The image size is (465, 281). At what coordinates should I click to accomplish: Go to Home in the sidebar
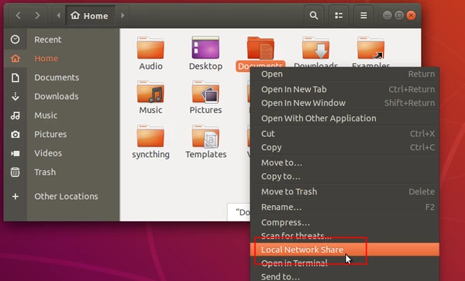(46, 58)
